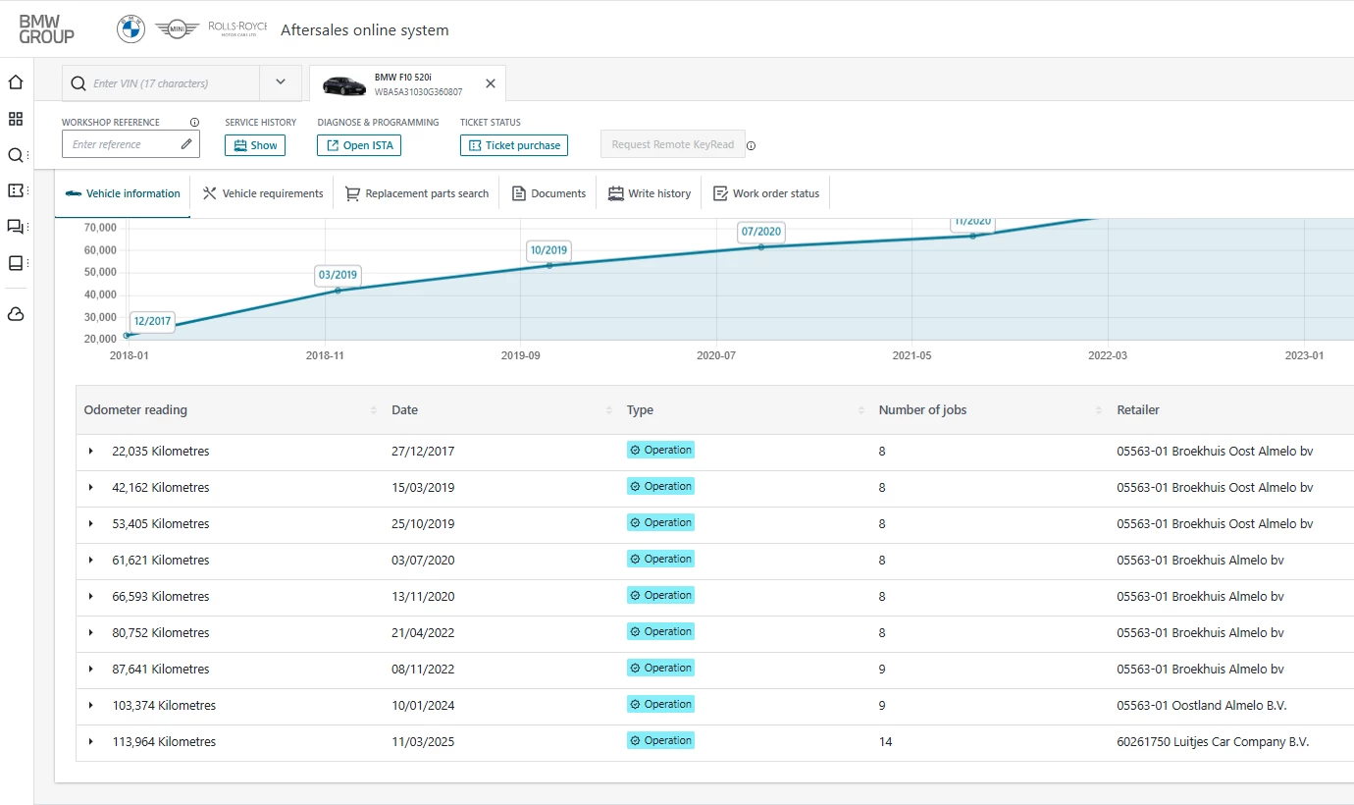Viewport: 1354px width, 805px height.
Task: Click the Enter VIN input field
Action: coord(173,83)
